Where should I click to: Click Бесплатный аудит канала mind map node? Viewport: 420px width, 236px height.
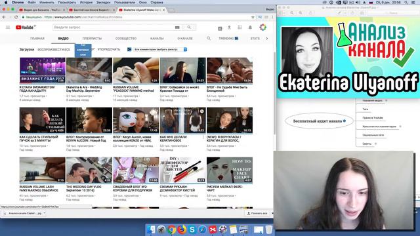pos(320,121)
